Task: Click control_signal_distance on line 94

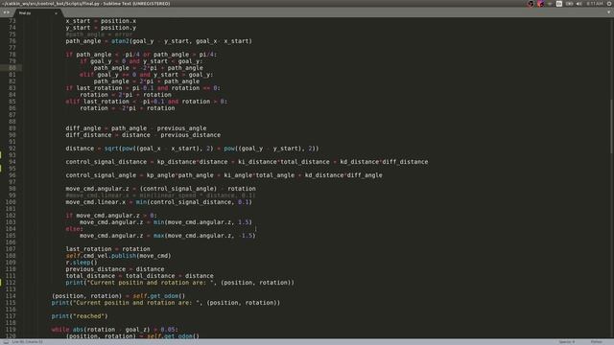Action: coord(106,162)
